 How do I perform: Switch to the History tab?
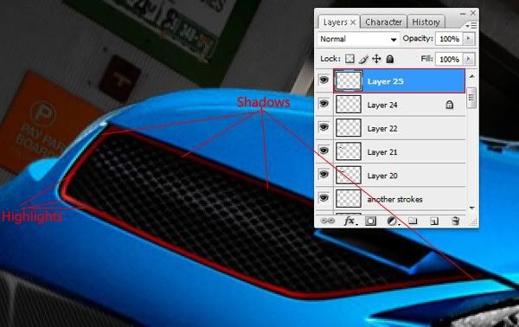[x=426, y=22]
